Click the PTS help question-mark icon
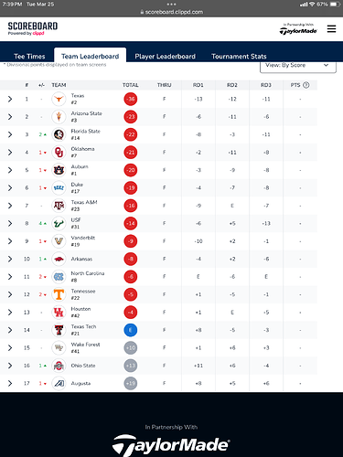Screen dimensions: 343x457 (x=306, y=85)
